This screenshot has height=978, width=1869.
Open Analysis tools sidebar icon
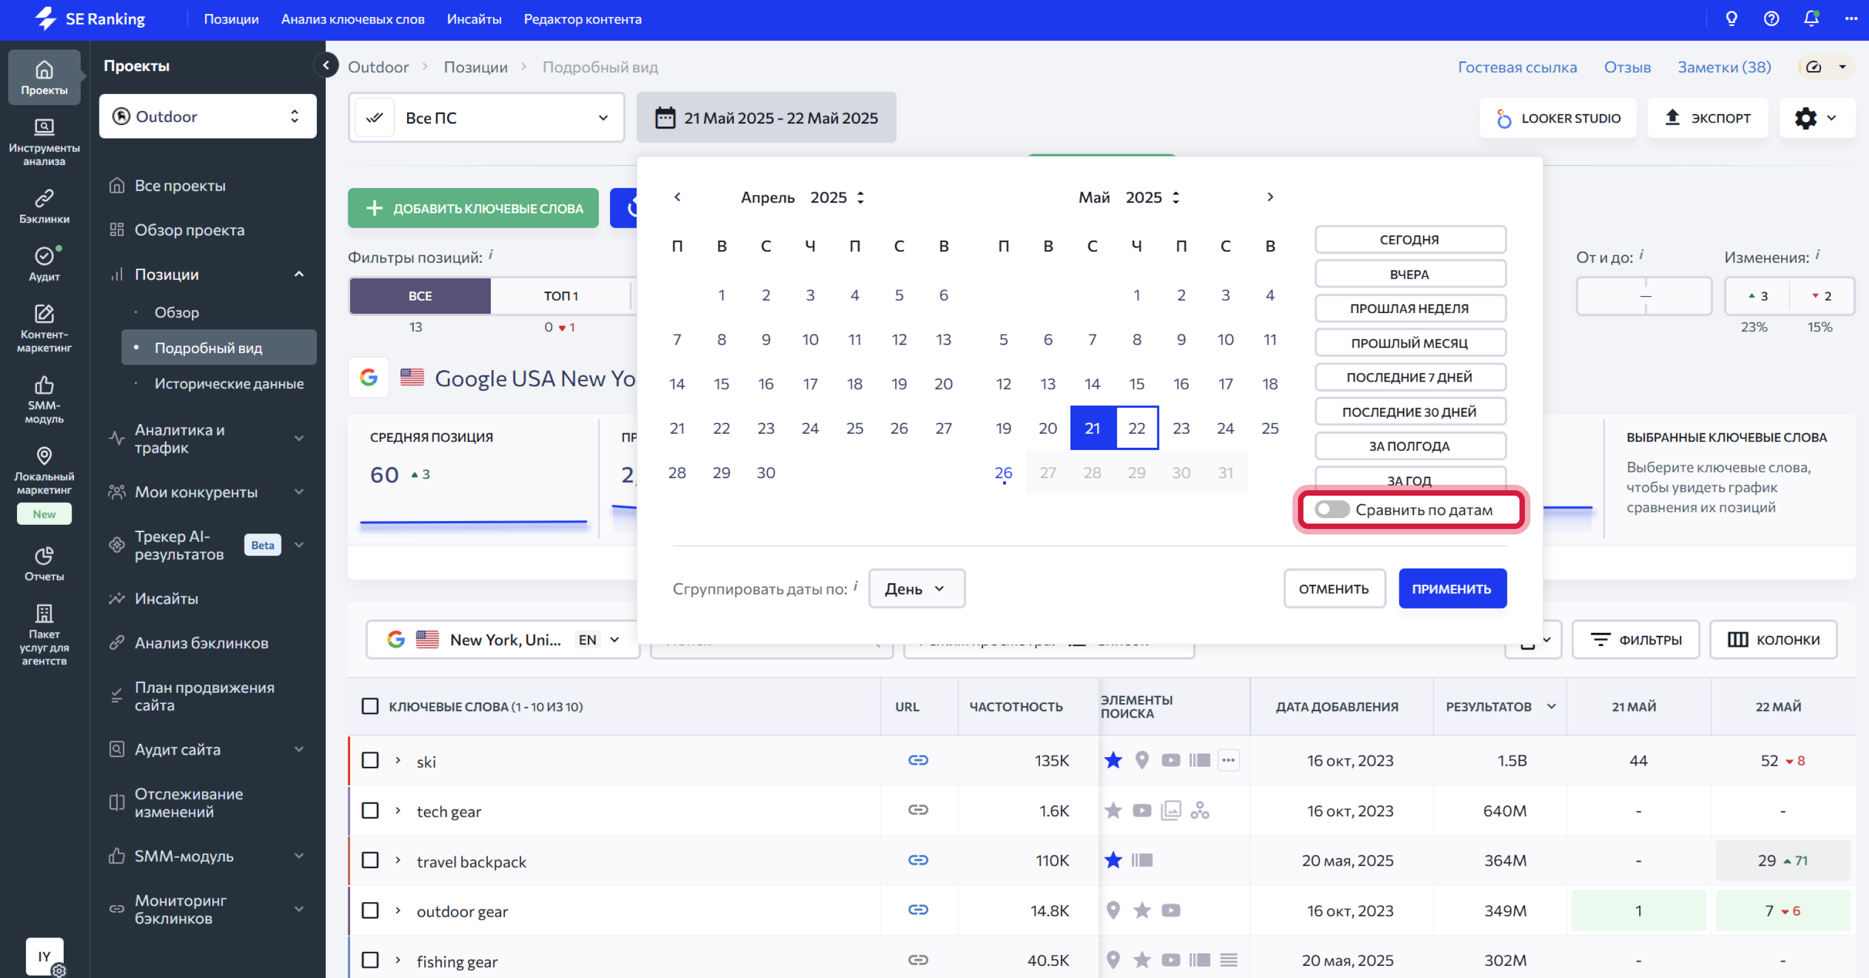click(x=44, y=142)
